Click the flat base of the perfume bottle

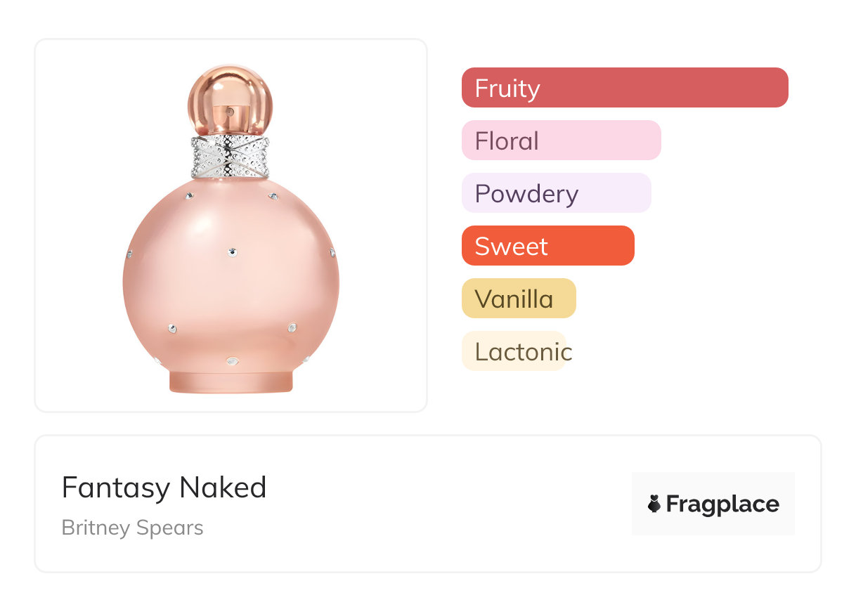231,381
